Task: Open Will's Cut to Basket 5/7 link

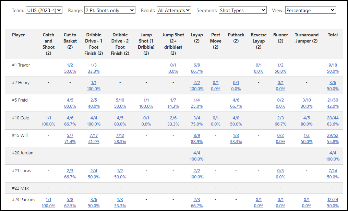Action: pos(70,136)
